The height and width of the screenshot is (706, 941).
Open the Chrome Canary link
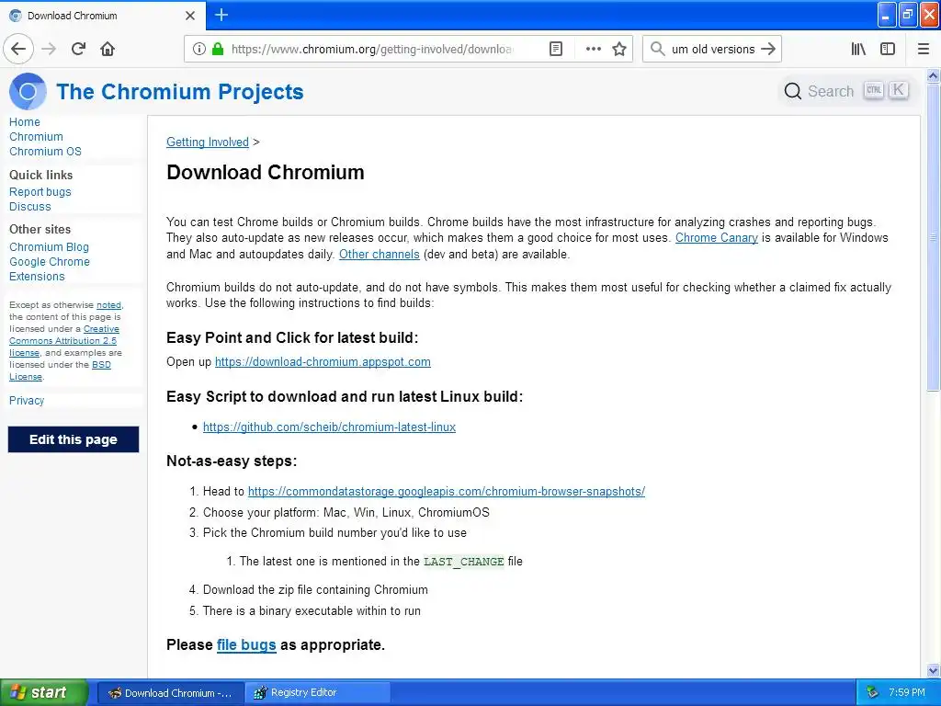pos(717,238)
